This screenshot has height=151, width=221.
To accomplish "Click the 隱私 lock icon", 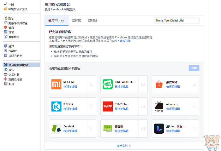I will [x=6, y=18].
